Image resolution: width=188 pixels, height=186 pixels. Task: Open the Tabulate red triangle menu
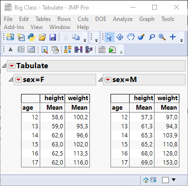(x=12, y=66)
